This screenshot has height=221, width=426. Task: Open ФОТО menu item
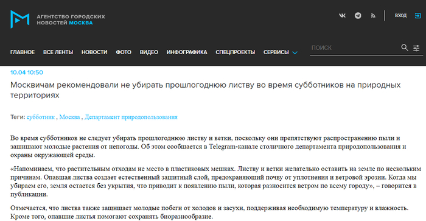point(124,52)
